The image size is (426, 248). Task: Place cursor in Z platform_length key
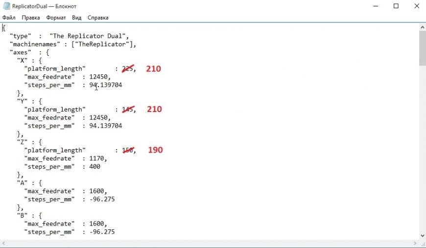(x=55, y=150)
